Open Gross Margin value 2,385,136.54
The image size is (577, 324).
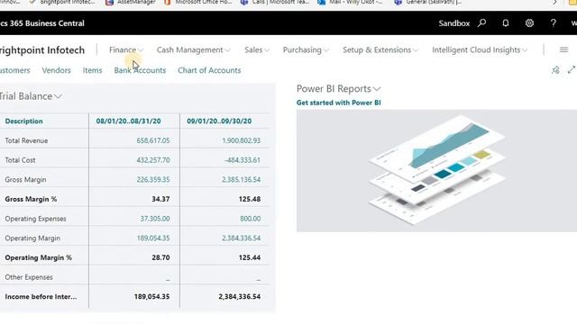[241, 180]
